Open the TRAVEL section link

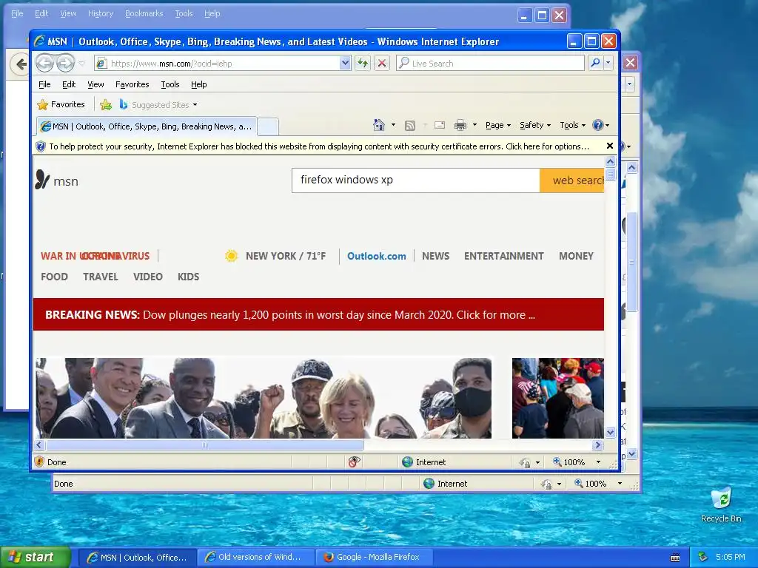(x=101, y=277)
